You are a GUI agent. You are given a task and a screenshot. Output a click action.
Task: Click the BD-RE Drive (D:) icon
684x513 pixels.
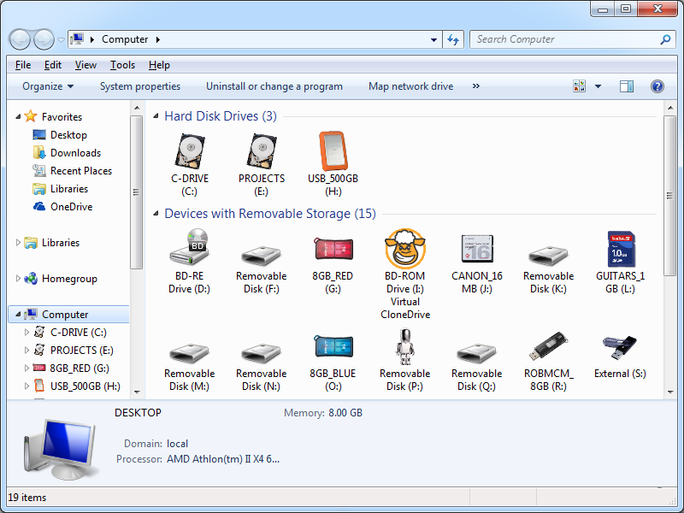pos(190,248)
